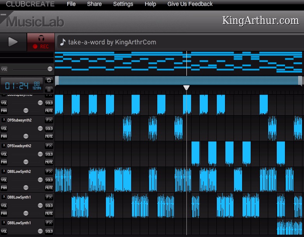Click the CLUBCREATE brand label
This screenshot has width=304, height=237.
point(30,4)
